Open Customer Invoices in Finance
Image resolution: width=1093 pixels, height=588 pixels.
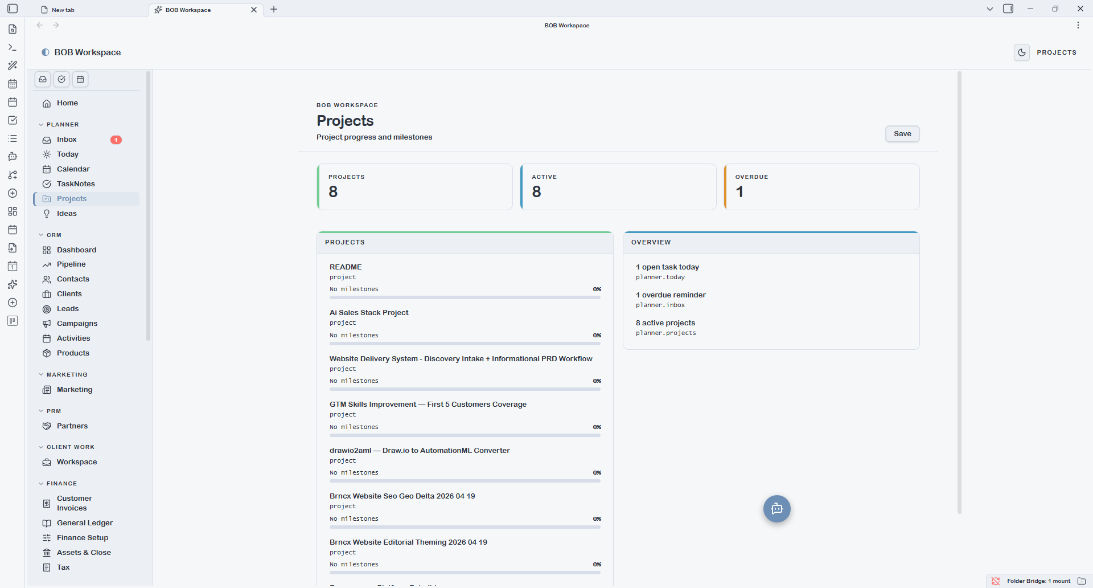coord(87,503)
